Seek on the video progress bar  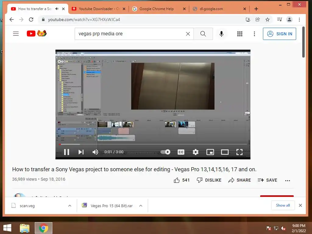(153, 144)
